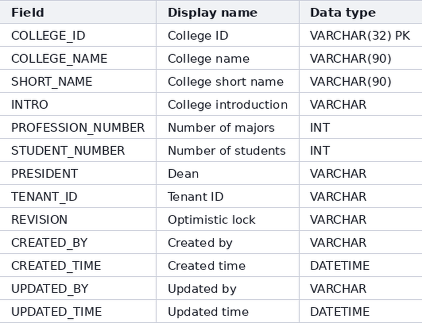Select the STUDENT_NUMBER field cell
The height and width of the screenshot is (323, 422).
pyautogui.click(x=78, y=150)
